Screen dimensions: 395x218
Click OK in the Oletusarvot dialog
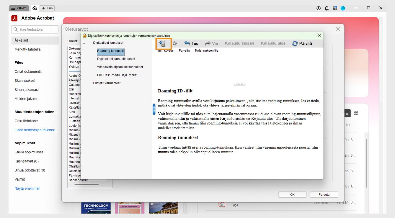tap(292, 194)
